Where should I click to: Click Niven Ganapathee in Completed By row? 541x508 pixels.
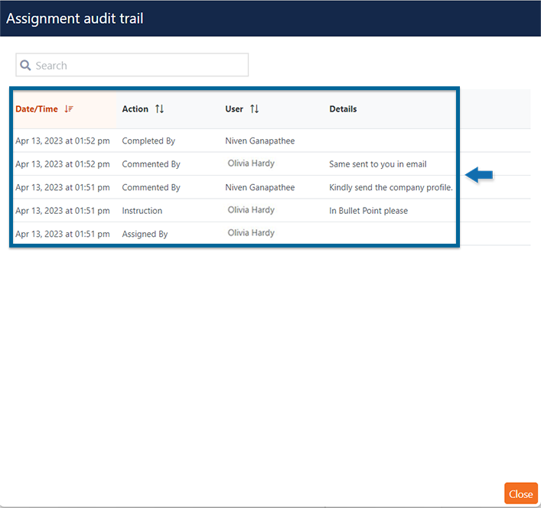[x=259, y=141]
